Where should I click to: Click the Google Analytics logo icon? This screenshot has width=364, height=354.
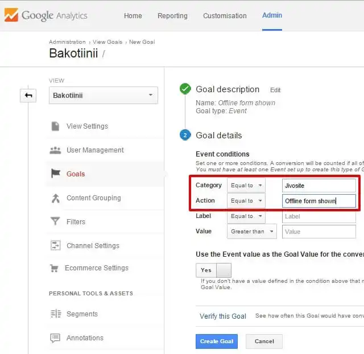[11, 15]
